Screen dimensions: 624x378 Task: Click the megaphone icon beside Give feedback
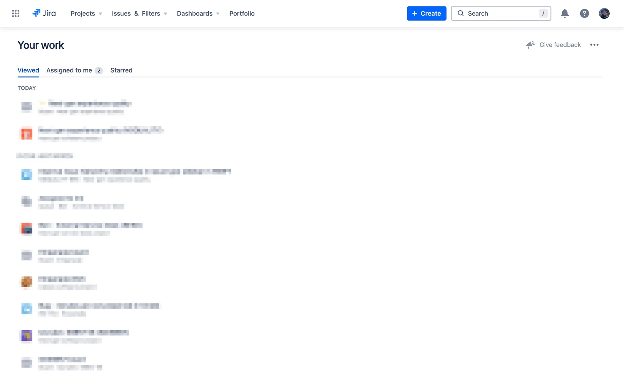click(530, 45)
